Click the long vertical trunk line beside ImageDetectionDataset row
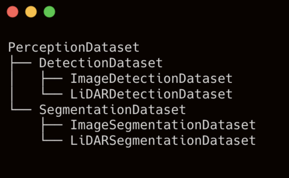 (11, 79)
